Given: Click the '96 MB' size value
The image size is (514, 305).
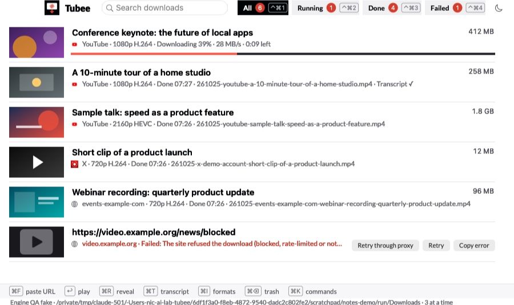Looking at the screenshot, I should coord(483,192).
